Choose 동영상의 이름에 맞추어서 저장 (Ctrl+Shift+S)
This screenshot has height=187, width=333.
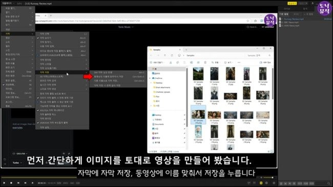[x=118, y=76]
